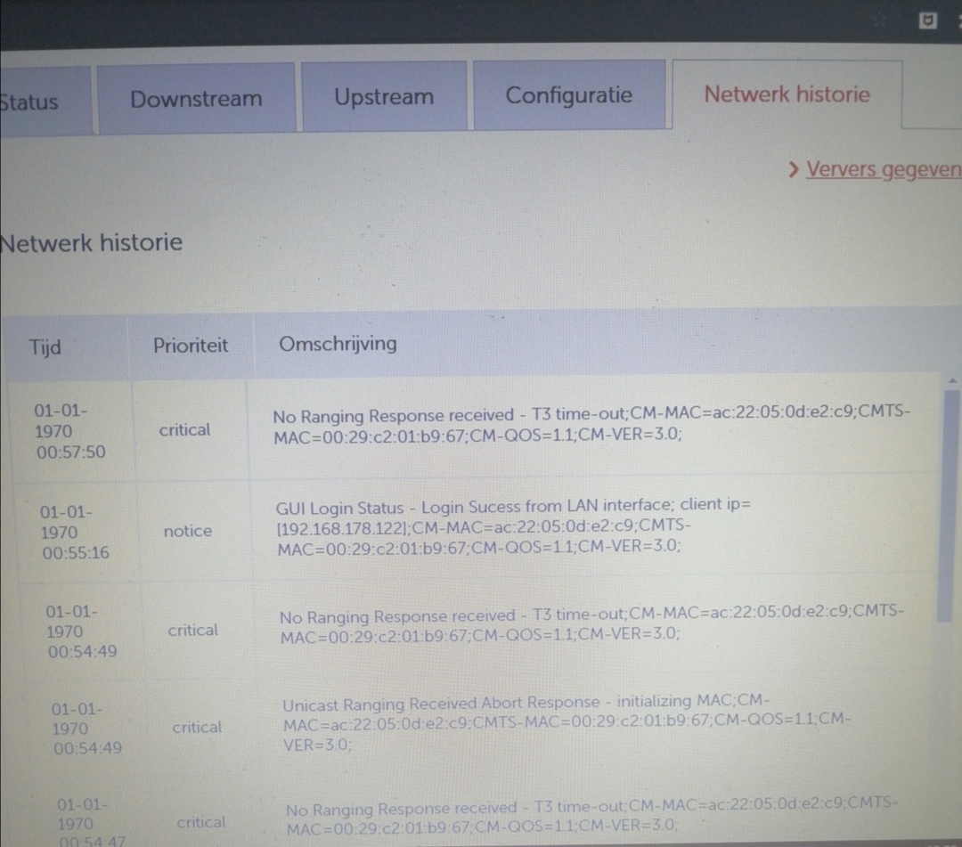Refresh data via the Ververs gegevens link
Image resolution: width=962 pixels, height=847 pixels.
[882, 169]
